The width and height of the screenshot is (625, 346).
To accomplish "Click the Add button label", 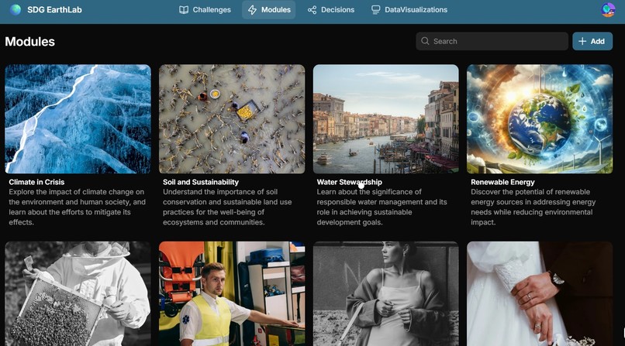I will click(598, 41).
